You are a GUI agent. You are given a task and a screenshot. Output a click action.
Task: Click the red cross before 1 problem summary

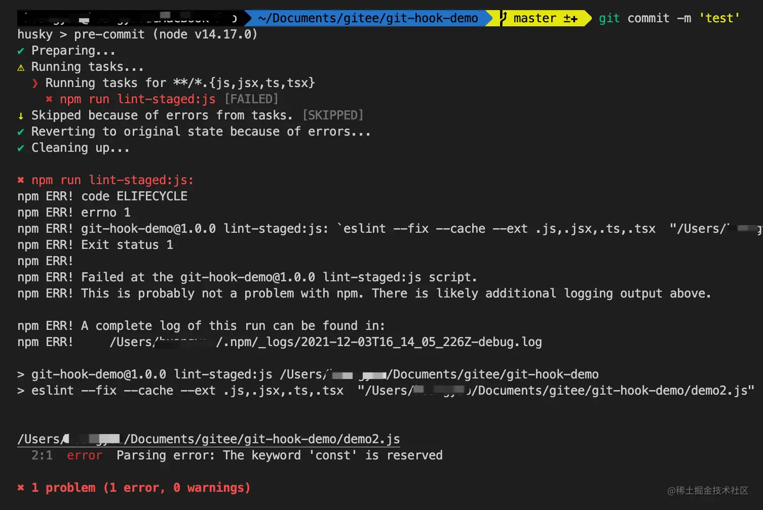click(x=21, y=488)
